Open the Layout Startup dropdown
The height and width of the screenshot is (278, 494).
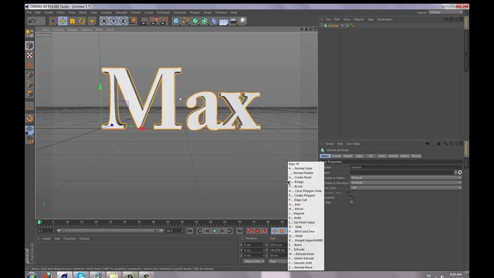point(446,12)
